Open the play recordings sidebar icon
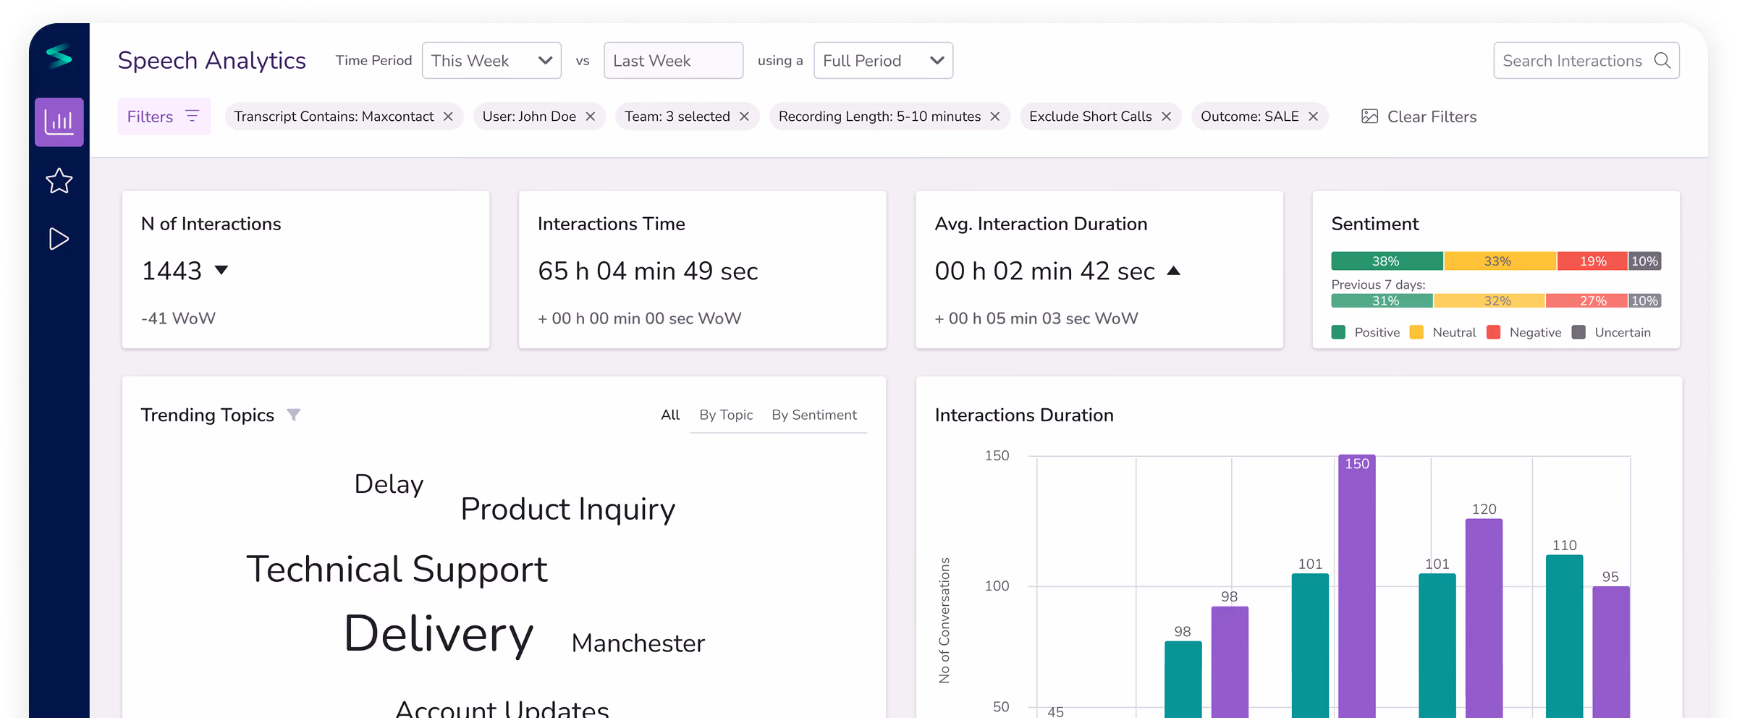 coord(59,239)
